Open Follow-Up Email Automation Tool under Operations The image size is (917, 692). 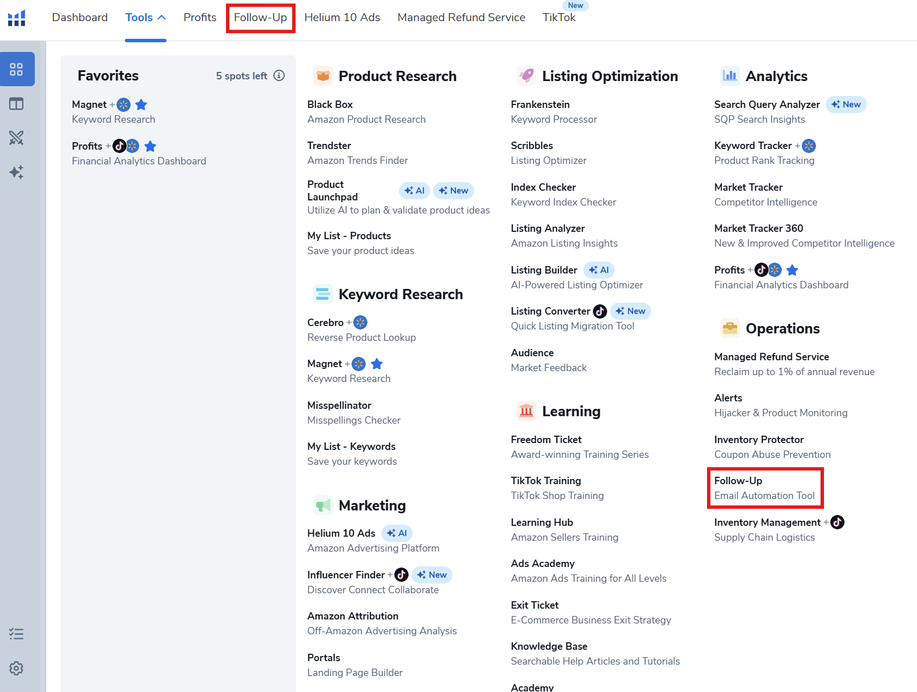[x=765, y=488]
